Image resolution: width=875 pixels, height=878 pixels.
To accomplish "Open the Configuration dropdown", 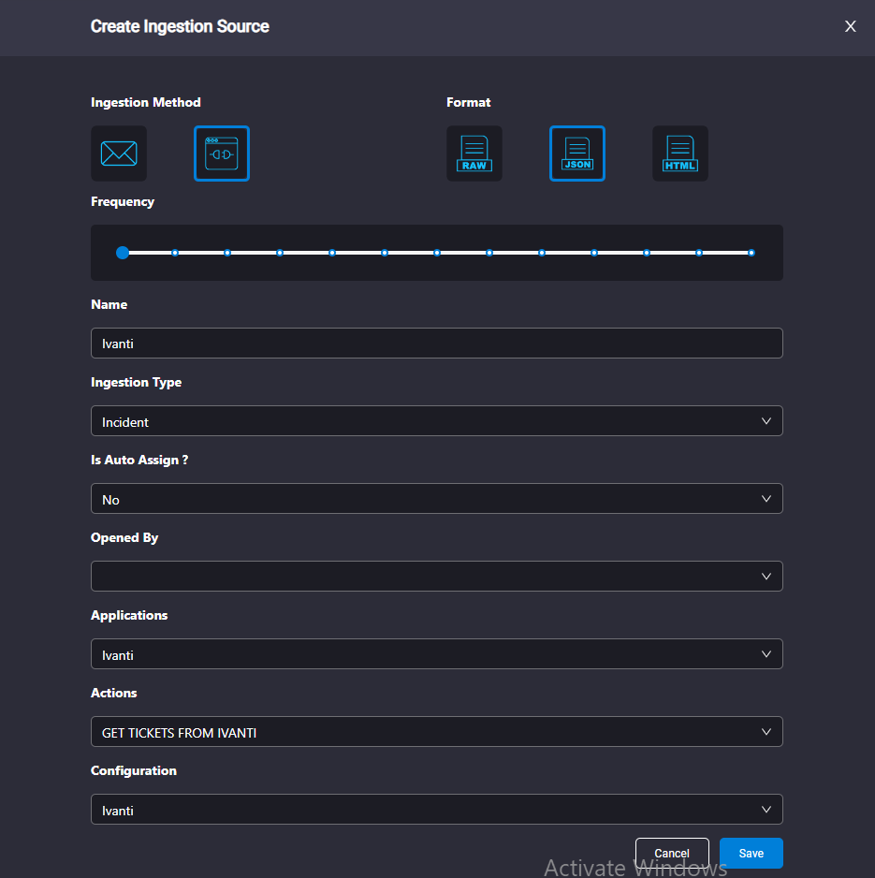I will point(437,810).
